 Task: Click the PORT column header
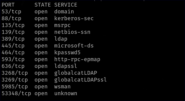point(8,5)
